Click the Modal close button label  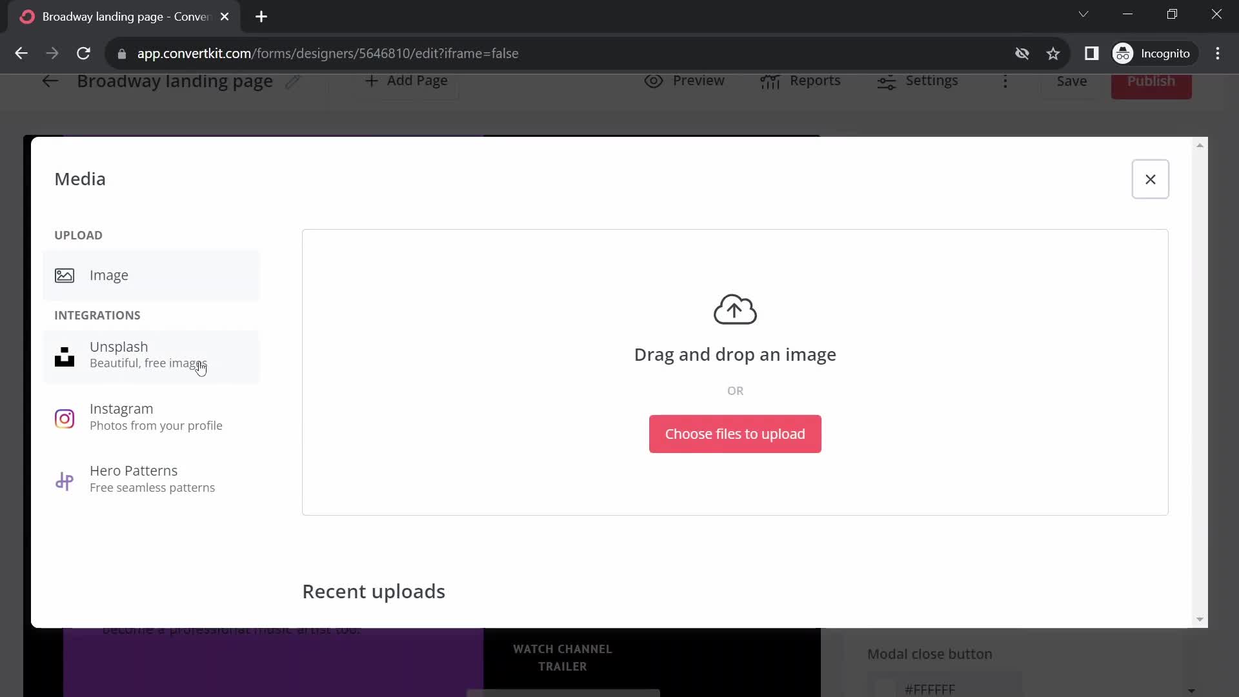[x=930, y=654]
